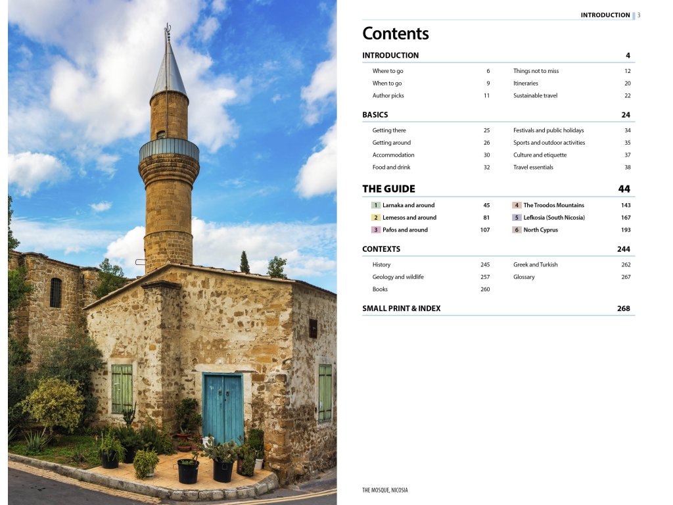The image size is (673, 505).
Task: Click page number 107 beside Pafos
Action: [x=485, y=229]
